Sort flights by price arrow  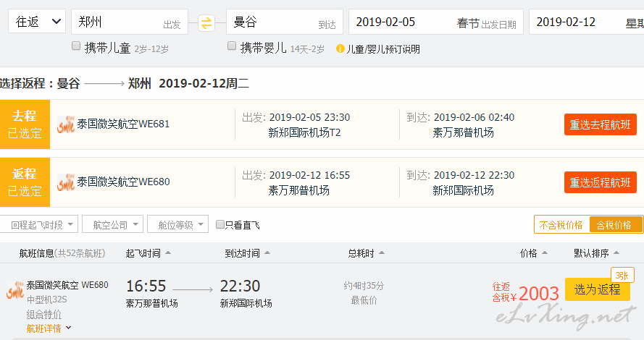(x=545, y=253)
